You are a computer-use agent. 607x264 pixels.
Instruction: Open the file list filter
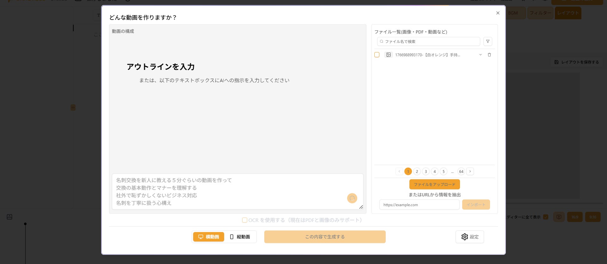488,41
